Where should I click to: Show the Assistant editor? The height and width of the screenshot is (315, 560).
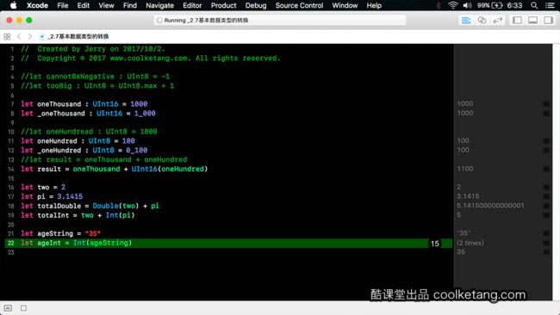(x=482, y=21)
